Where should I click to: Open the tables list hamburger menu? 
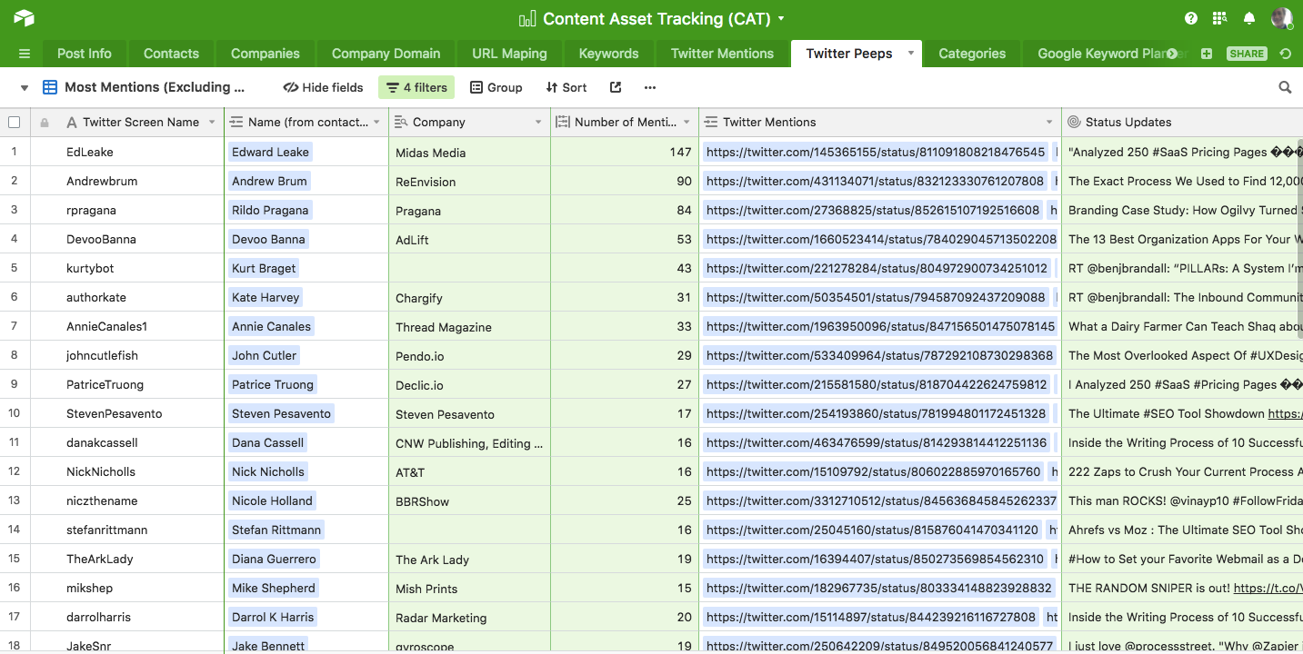click(x=25, y=54)
